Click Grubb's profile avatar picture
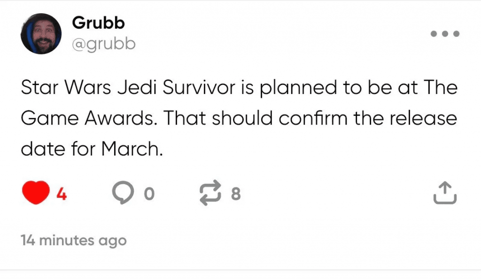The width and height of the screenshot is (481, 279). [x=41, y=34]
